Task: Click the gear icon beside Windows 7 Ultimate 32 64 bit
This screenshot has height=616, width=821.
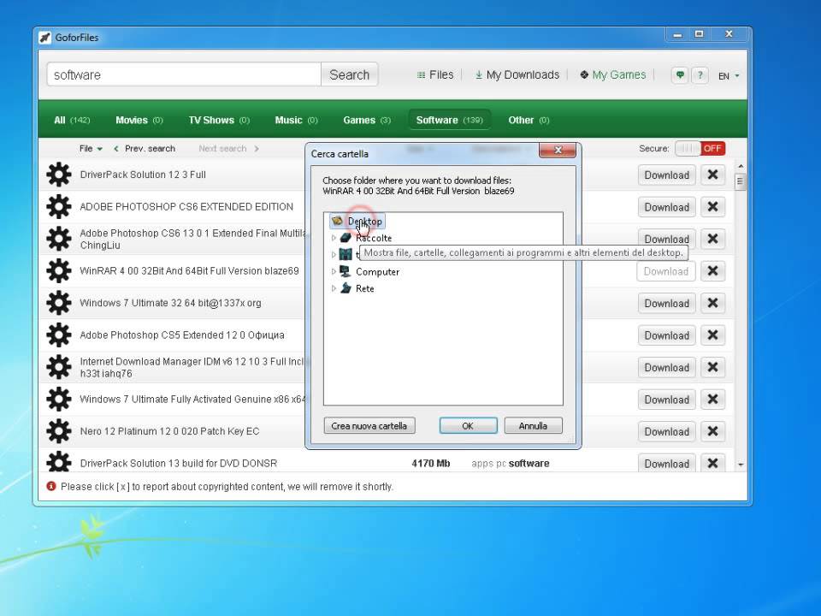Action: pyautogui.click(x=59, y=303)
